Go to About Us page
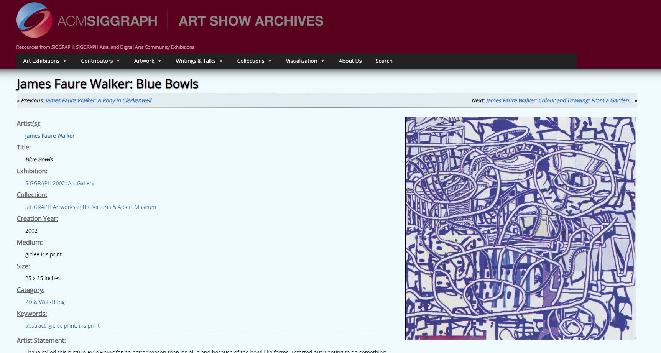The width and height of the screenshot is (661, 353). (350, 61)
